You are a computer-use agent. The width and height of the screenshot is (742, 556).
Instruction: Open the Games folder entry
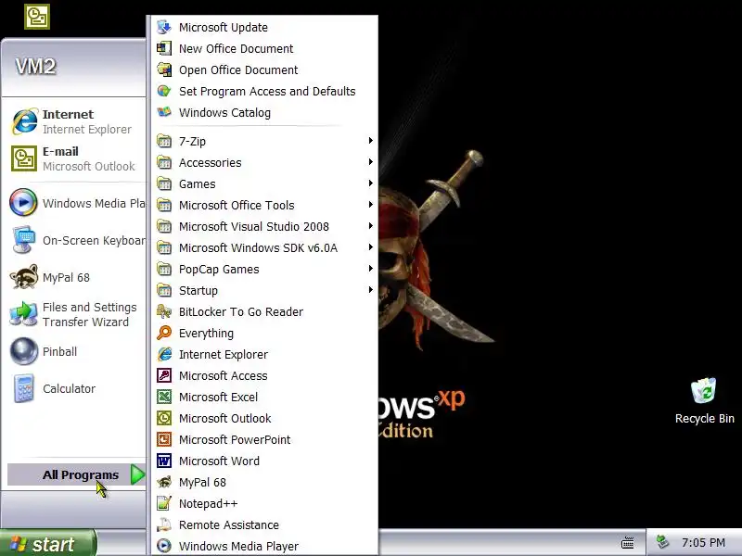pyautogui.click(x=265, y=183)
